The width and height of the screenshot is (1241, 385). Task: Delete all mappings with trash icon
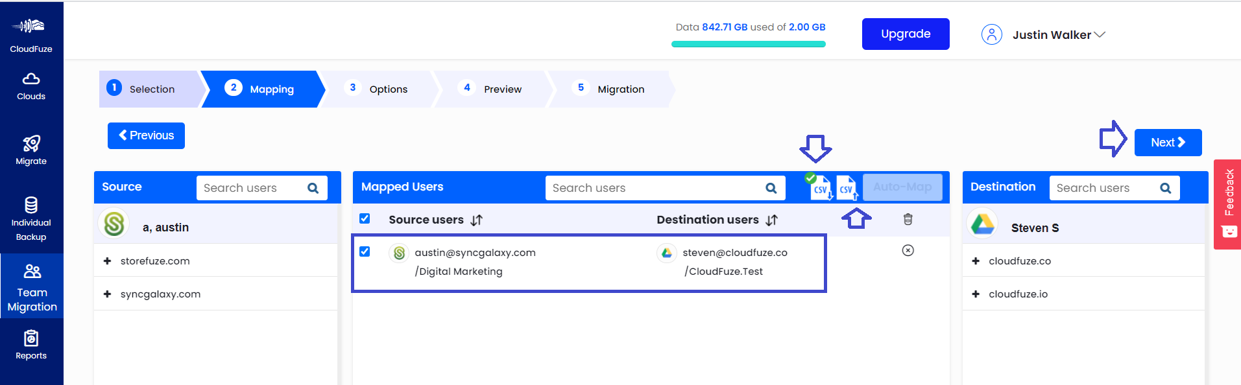[908, 219]
